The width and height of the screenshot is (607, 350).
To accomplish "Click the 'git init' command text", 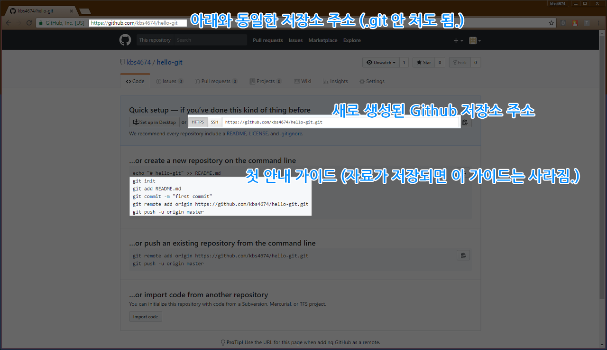I will pyautogui.click(x=144, y=181).
